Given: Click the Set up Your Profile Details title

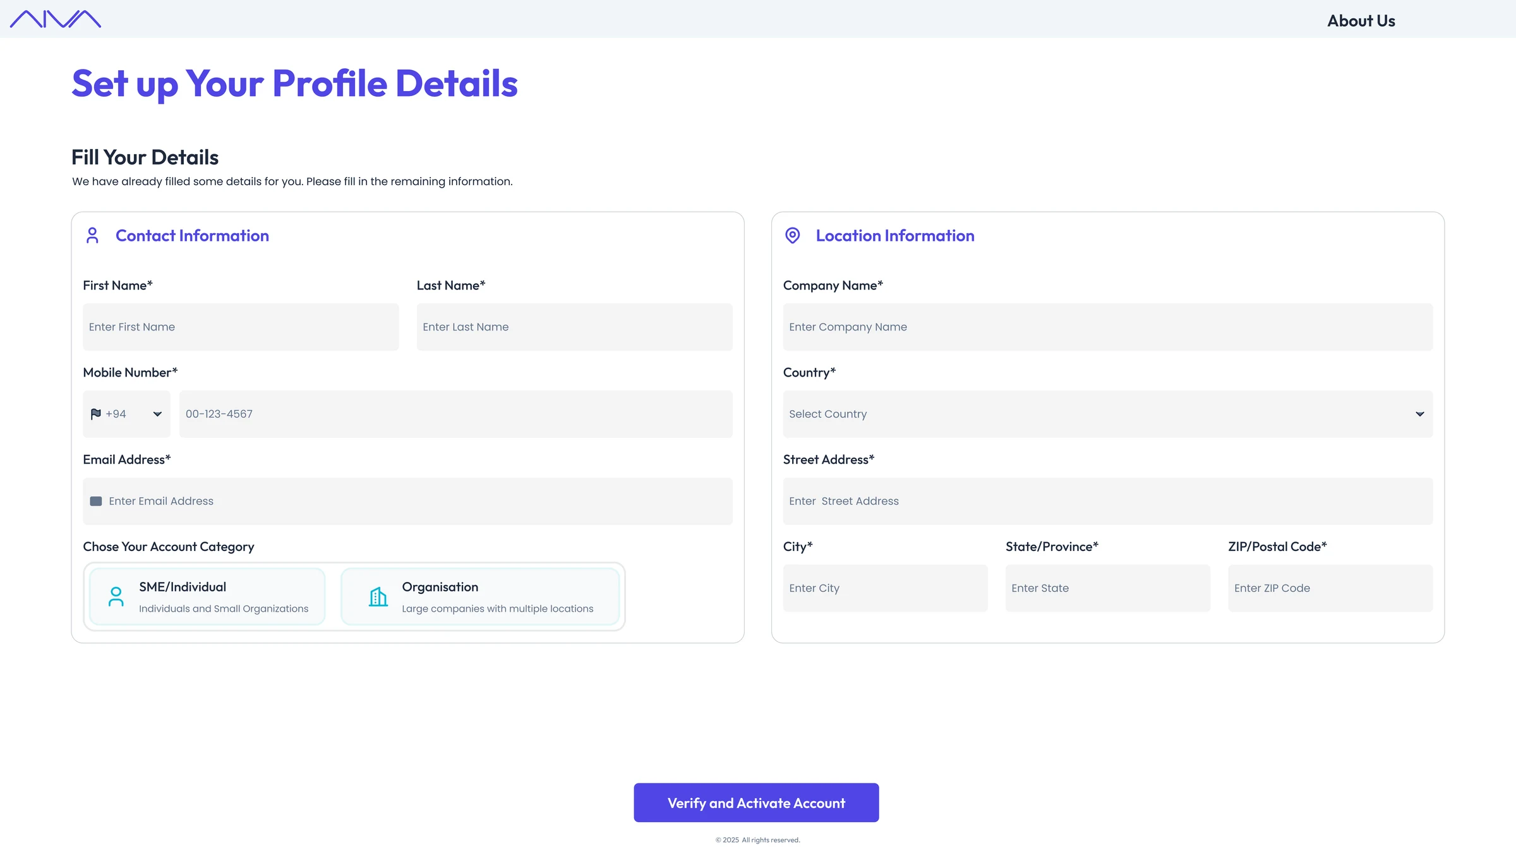Looking at the screenshot, I should tap(294, 83).
